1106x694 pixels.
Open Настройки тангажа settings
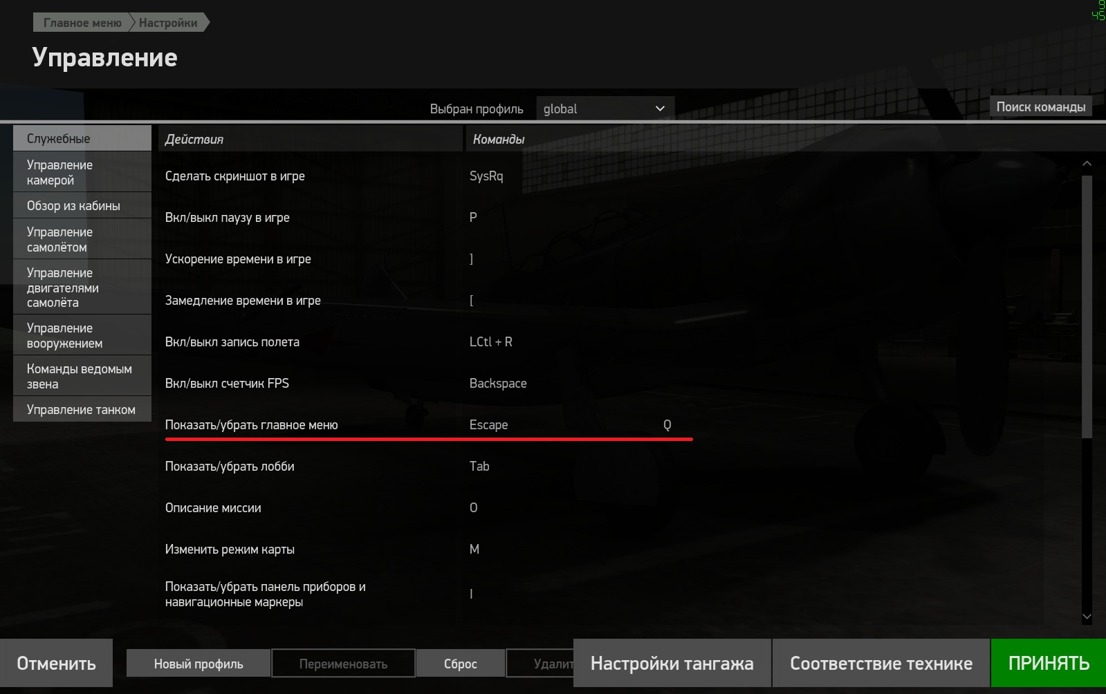(x=672, y=663)
